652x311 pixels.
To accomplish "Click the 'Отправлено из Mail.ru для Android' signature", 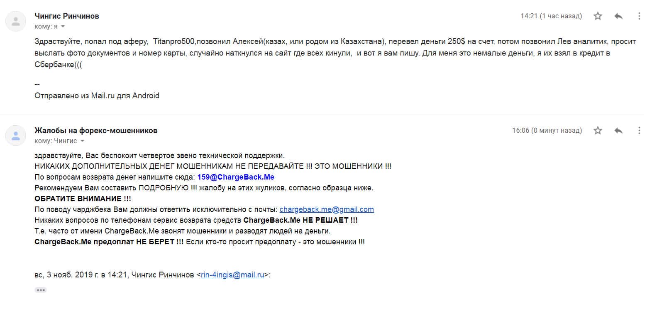I will tap(97, 96).
